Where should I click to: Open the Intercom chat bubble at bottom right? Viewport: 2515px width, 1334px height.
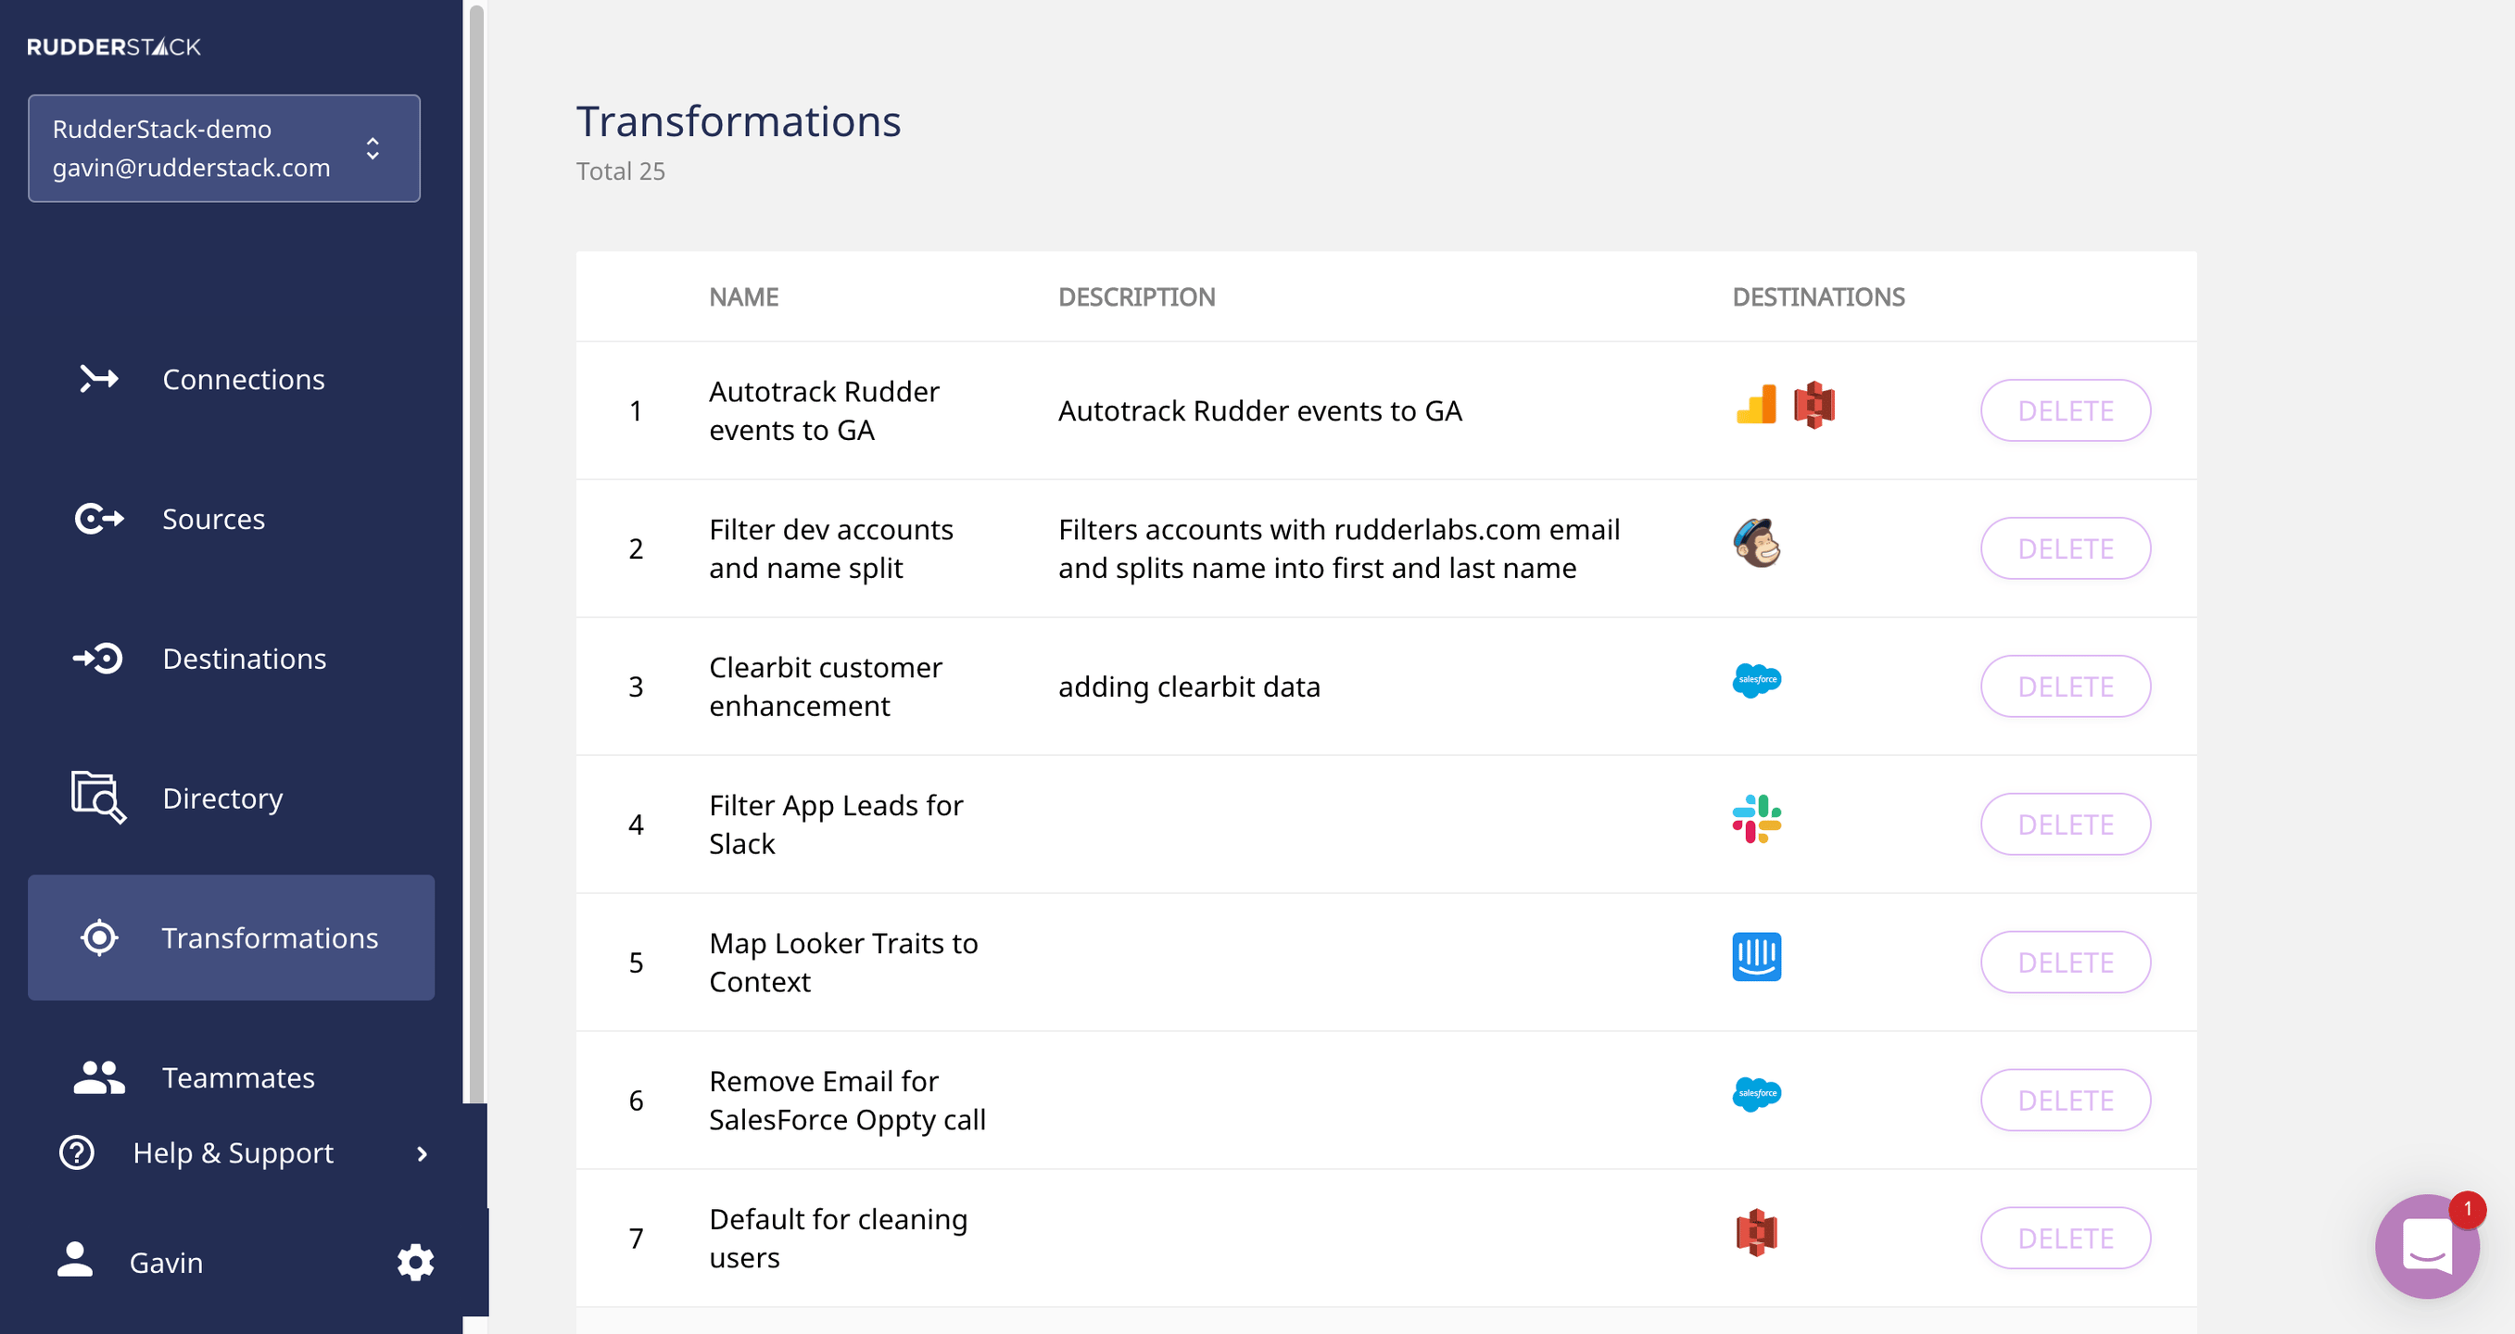[x=2428, y=1246]
